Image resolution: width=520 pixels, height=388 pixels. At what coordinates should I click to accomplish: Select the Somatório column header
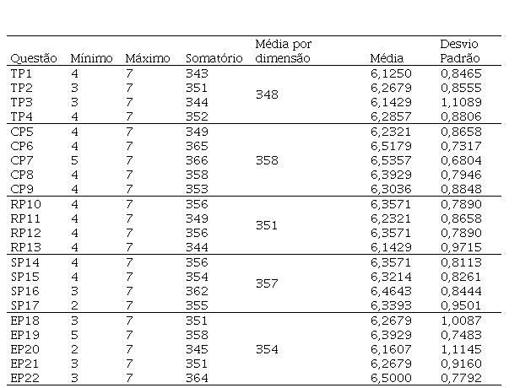[x=214, y=59]
